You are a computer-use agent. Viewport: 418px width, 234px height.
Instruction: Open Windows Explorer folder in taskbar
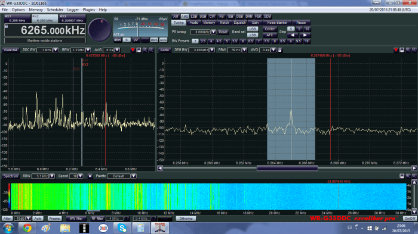point(64,228)
